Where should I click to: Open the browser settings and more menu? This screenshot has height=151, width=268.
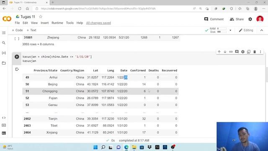click(x=264, y=8)
